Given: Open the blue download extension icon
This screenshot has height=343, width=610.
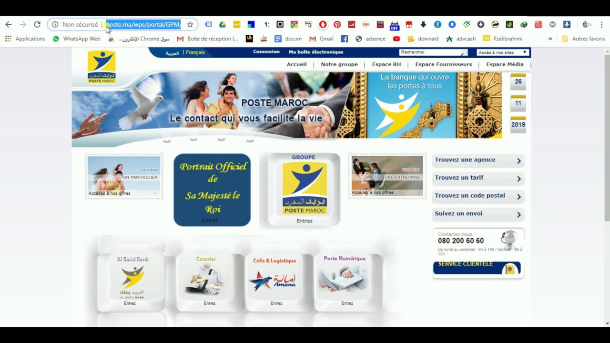Looking at the screenshot, I should click(567, 24).
